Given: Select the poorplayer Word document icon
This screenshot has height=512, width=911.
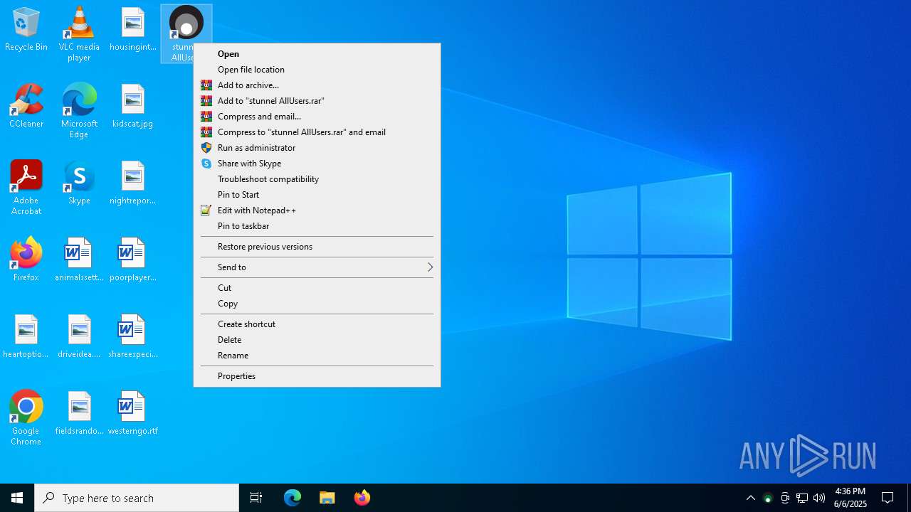Looking at the screenshot, I should (133, 260).
